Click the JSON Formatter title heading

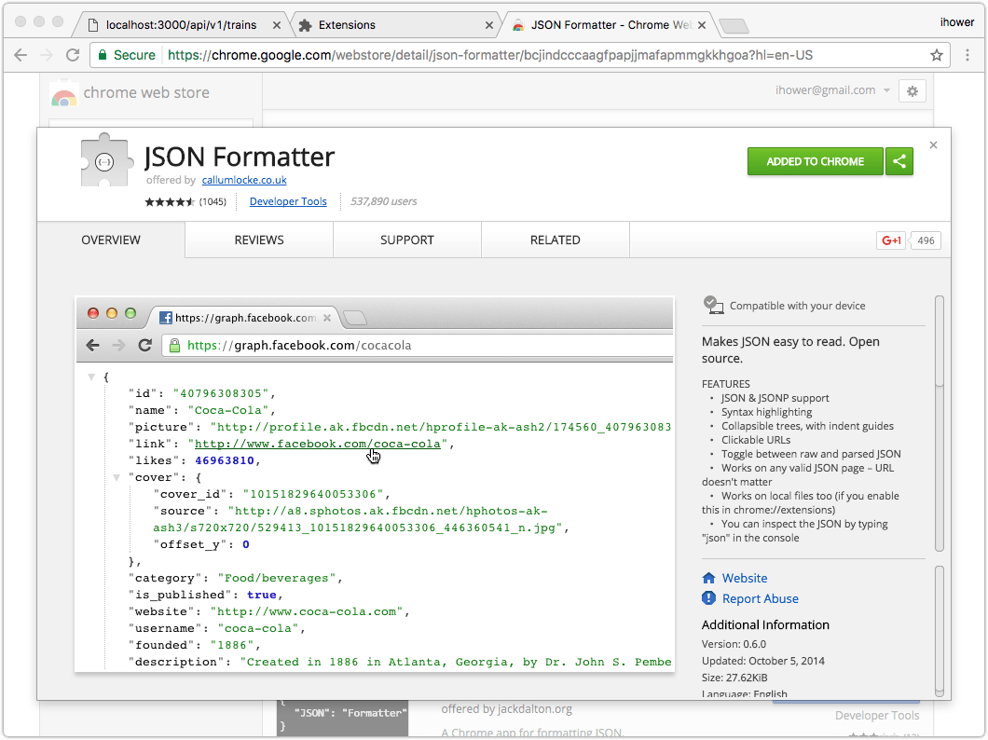[239, 157]
